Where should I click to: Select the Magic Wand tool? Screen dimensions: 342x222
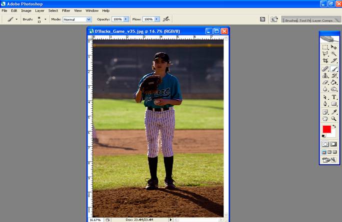click(333, 54)
